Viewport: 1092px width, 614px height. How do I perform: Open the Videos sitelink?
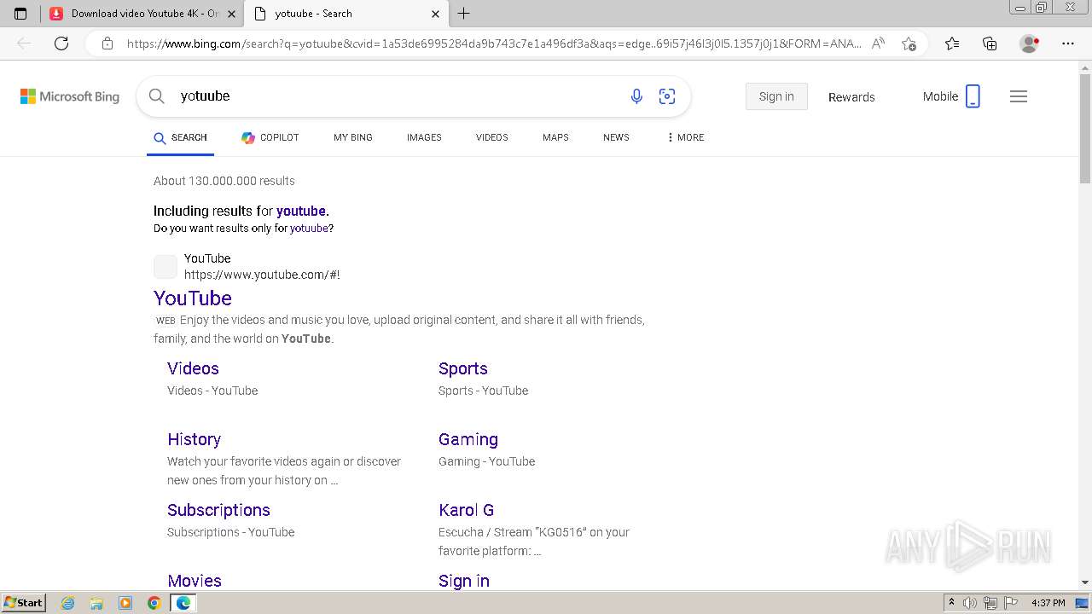pos(193,368)
